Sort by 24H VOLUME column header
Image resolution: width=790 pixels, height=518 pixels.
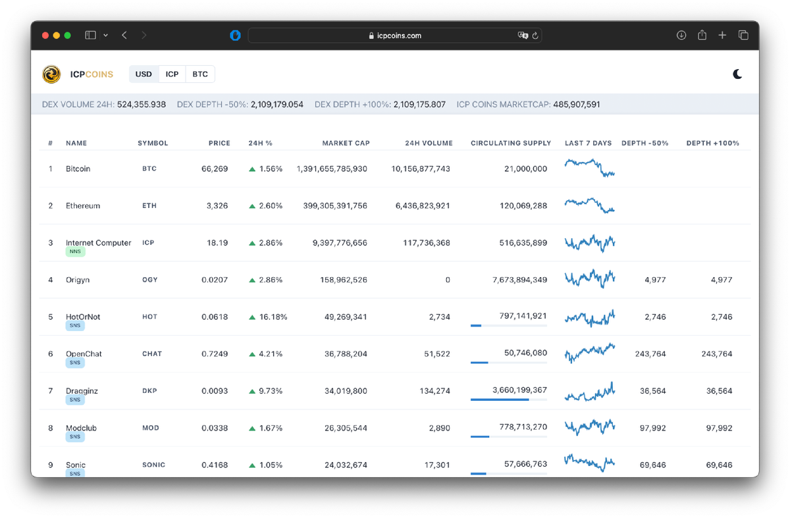(x=429, y=143)
